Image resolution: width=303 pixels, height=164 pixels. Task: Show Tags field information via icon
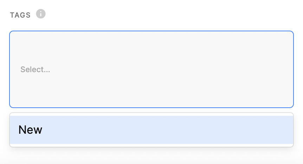41,14
